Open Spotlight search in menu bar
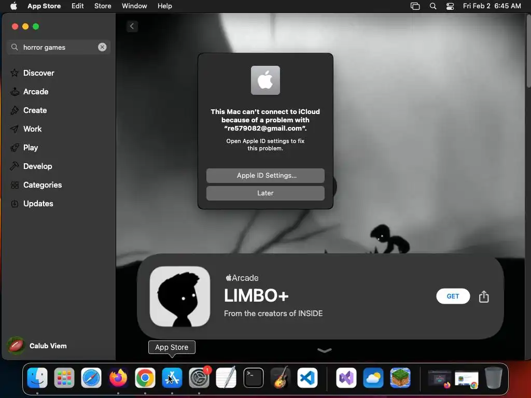This screenshot has height=398, width=531. click(433, 6)
